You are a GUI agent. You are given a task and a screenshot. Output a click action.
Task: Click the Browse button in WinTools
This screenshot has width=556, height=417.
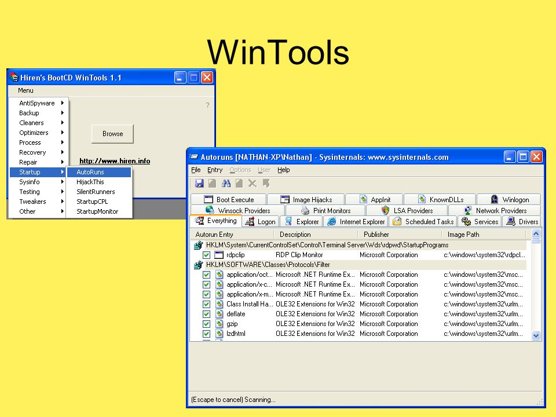coord(112,134)
